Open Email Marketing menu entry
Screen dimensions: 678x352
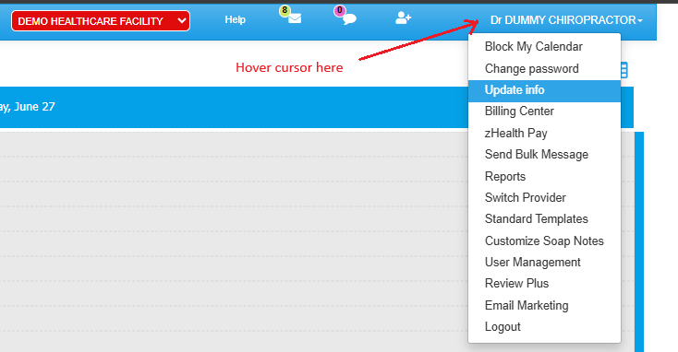tap(544, 305)
